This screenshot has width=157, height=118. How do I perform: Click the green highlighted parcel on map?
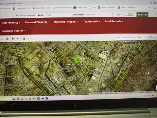77,60
